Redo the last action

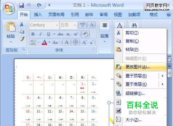(x=39, y=5)
